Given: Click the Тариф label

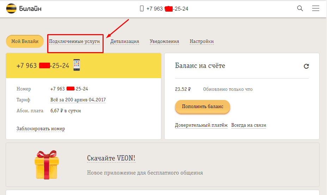Looking at the screenshot, I should pos(23,100).
